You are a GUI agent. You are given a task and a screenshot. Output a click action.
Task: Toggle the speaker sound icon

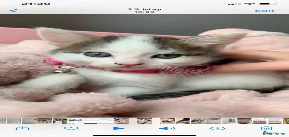(167, 128)
